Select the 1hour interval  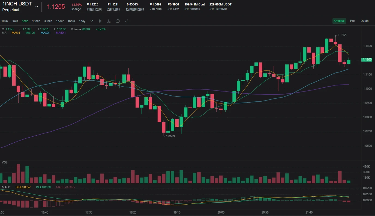pos(60,21)
